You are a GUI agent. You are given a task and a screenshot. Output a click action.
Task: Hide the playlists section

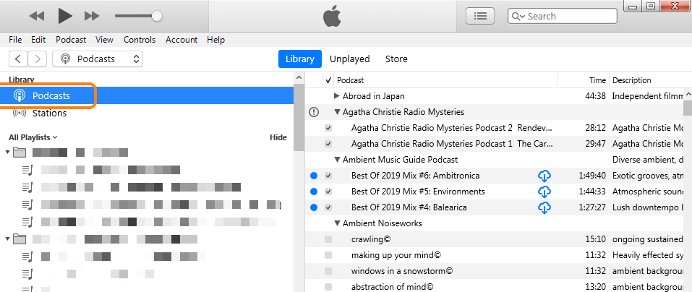278,137
